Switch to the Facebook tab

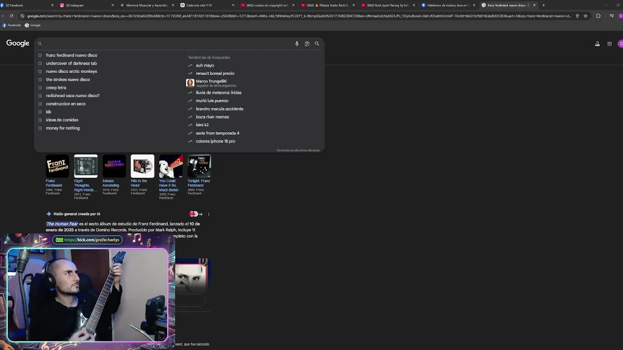tap(27, 5)
